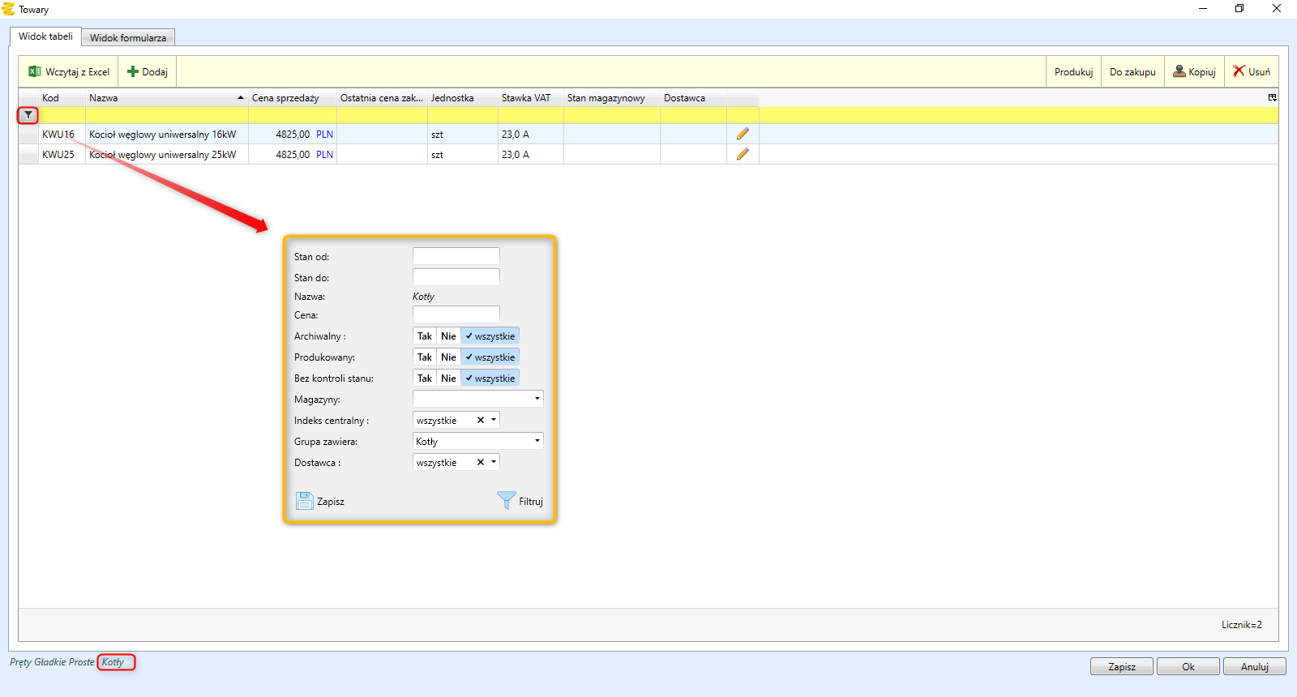Click the Filtruj funnel icon in popup
1297x697 pixels.
click(507, 501)
